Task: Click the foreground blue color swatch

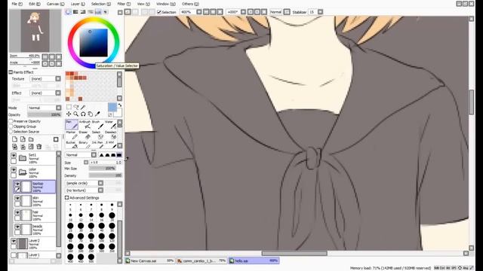Action: [x=112, y=107]
